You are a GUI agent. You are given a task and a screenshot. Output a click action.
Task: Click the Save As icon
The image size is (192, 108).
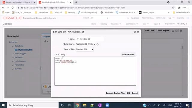(x=176, y=31)
